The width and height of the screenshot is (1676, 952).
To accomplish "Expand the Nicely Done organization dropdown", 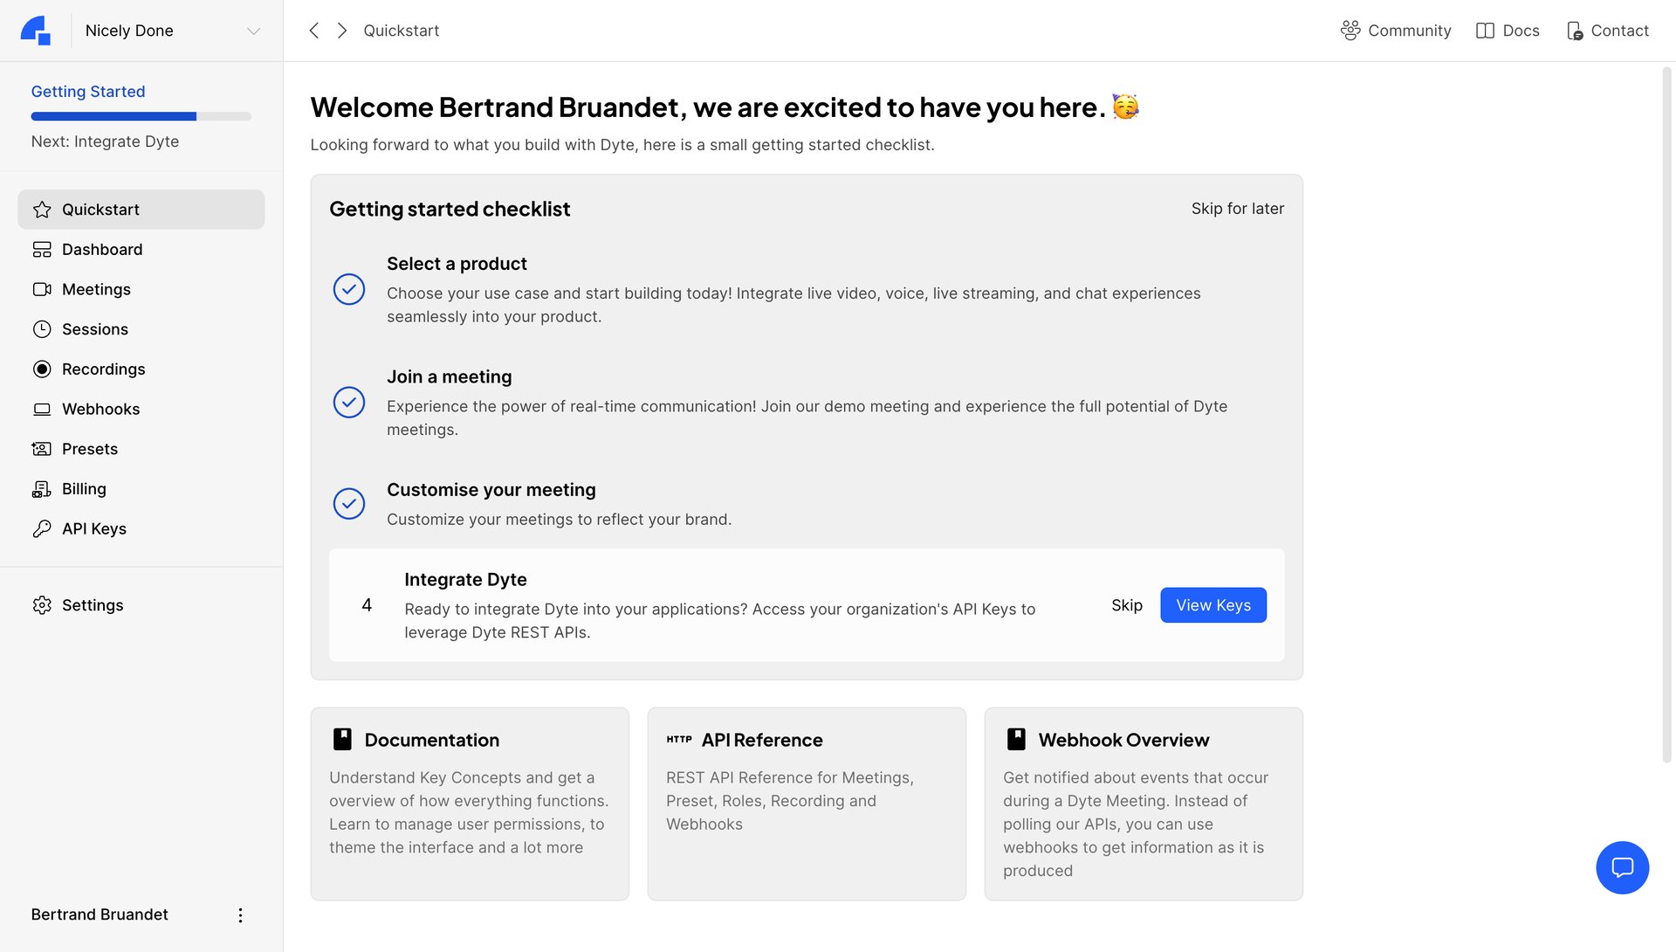I will 253,31.
